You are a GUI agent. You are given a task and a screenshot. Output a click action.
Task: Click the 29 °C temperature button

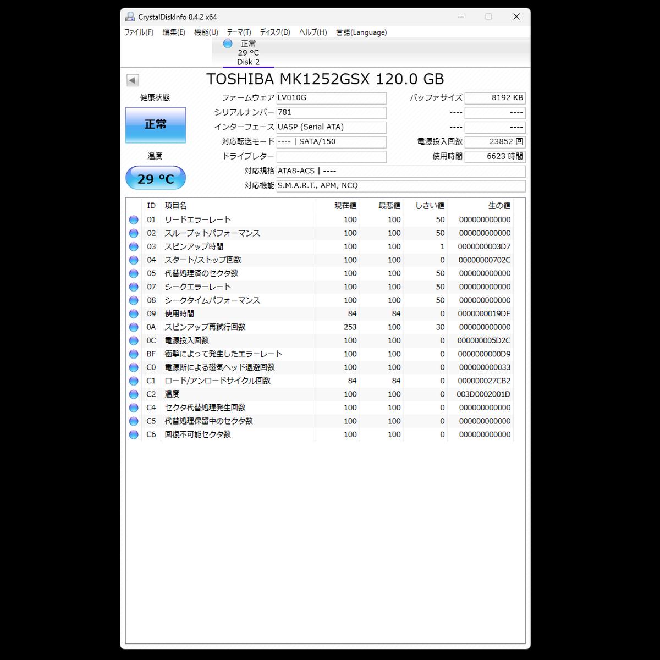[156, 178]
